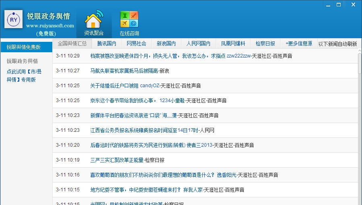Click the news list vertical scrollbar thumb
The height and width of the screenshot is (205, 362).
click(x=360, y=64)
